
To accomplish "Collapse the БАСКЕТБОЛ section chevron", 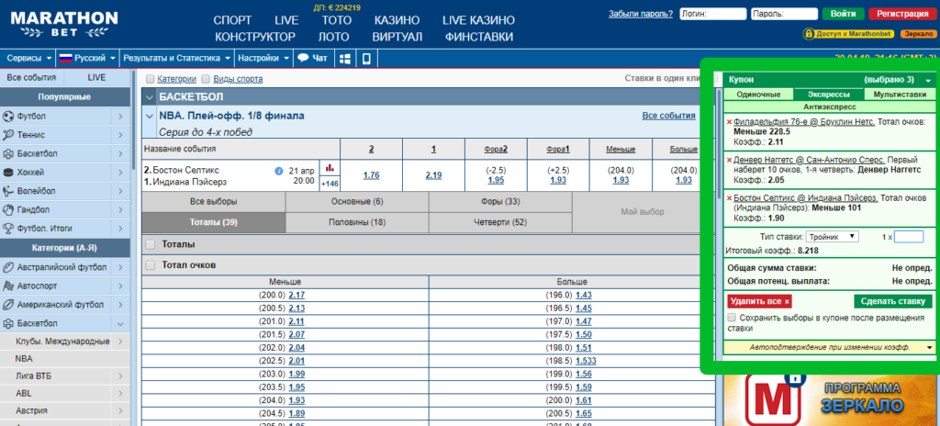I will coord(150,95).
